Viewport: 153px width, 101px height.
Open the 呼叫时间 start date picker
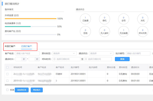pyautogui.click(x=66, y=59)
